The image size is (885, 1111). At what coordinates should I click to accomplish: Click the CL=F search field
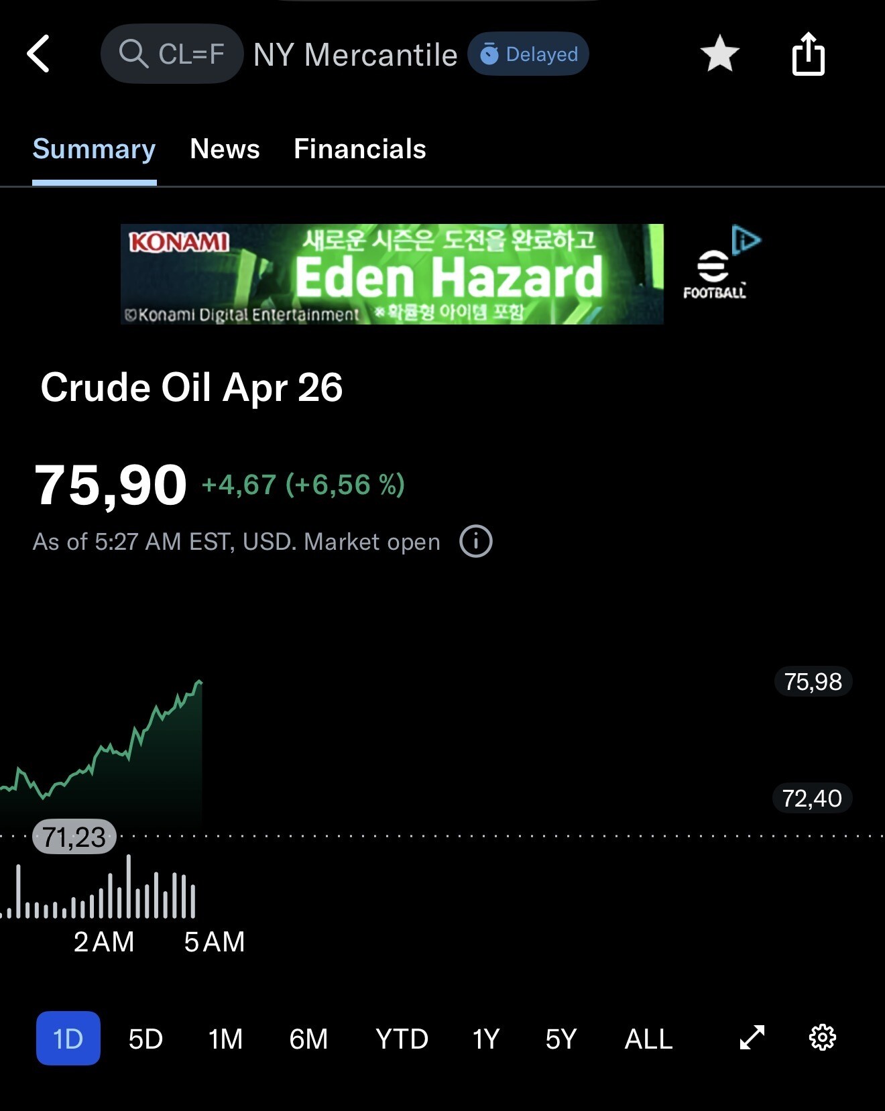coord(172,54)
